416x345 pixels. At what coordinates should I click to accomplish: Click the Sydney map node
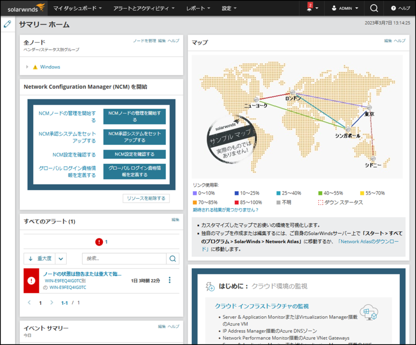(373, 158)
